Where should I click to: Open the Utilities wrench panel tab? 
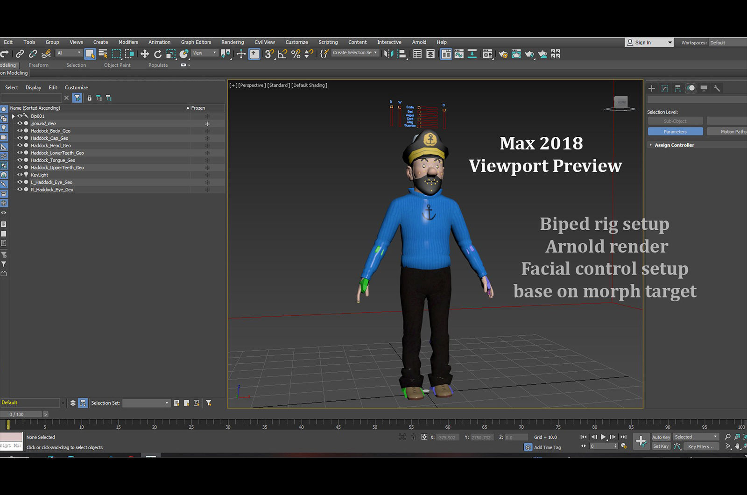(717, 88)
